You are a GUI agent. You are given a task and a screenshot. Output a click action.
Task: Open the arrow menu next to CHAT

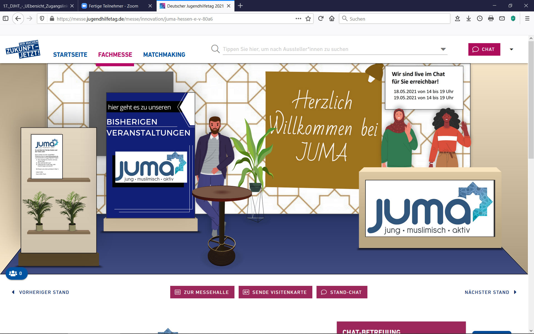click(511, 49)
